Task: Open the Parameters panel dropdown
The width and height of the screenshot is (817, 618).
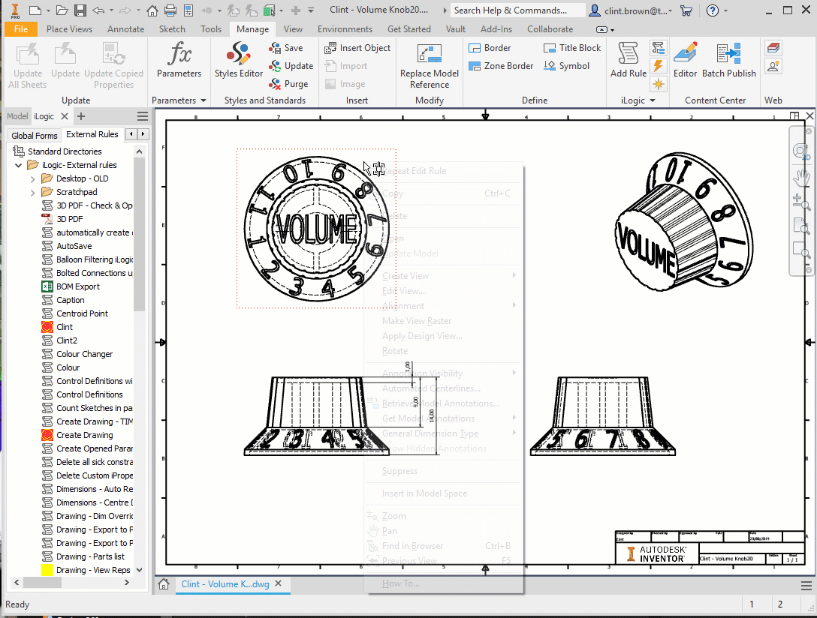Action: pos(203,100)
